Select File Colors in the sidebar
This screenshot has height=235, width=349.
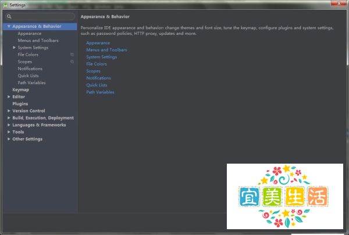tap(28, 55)
